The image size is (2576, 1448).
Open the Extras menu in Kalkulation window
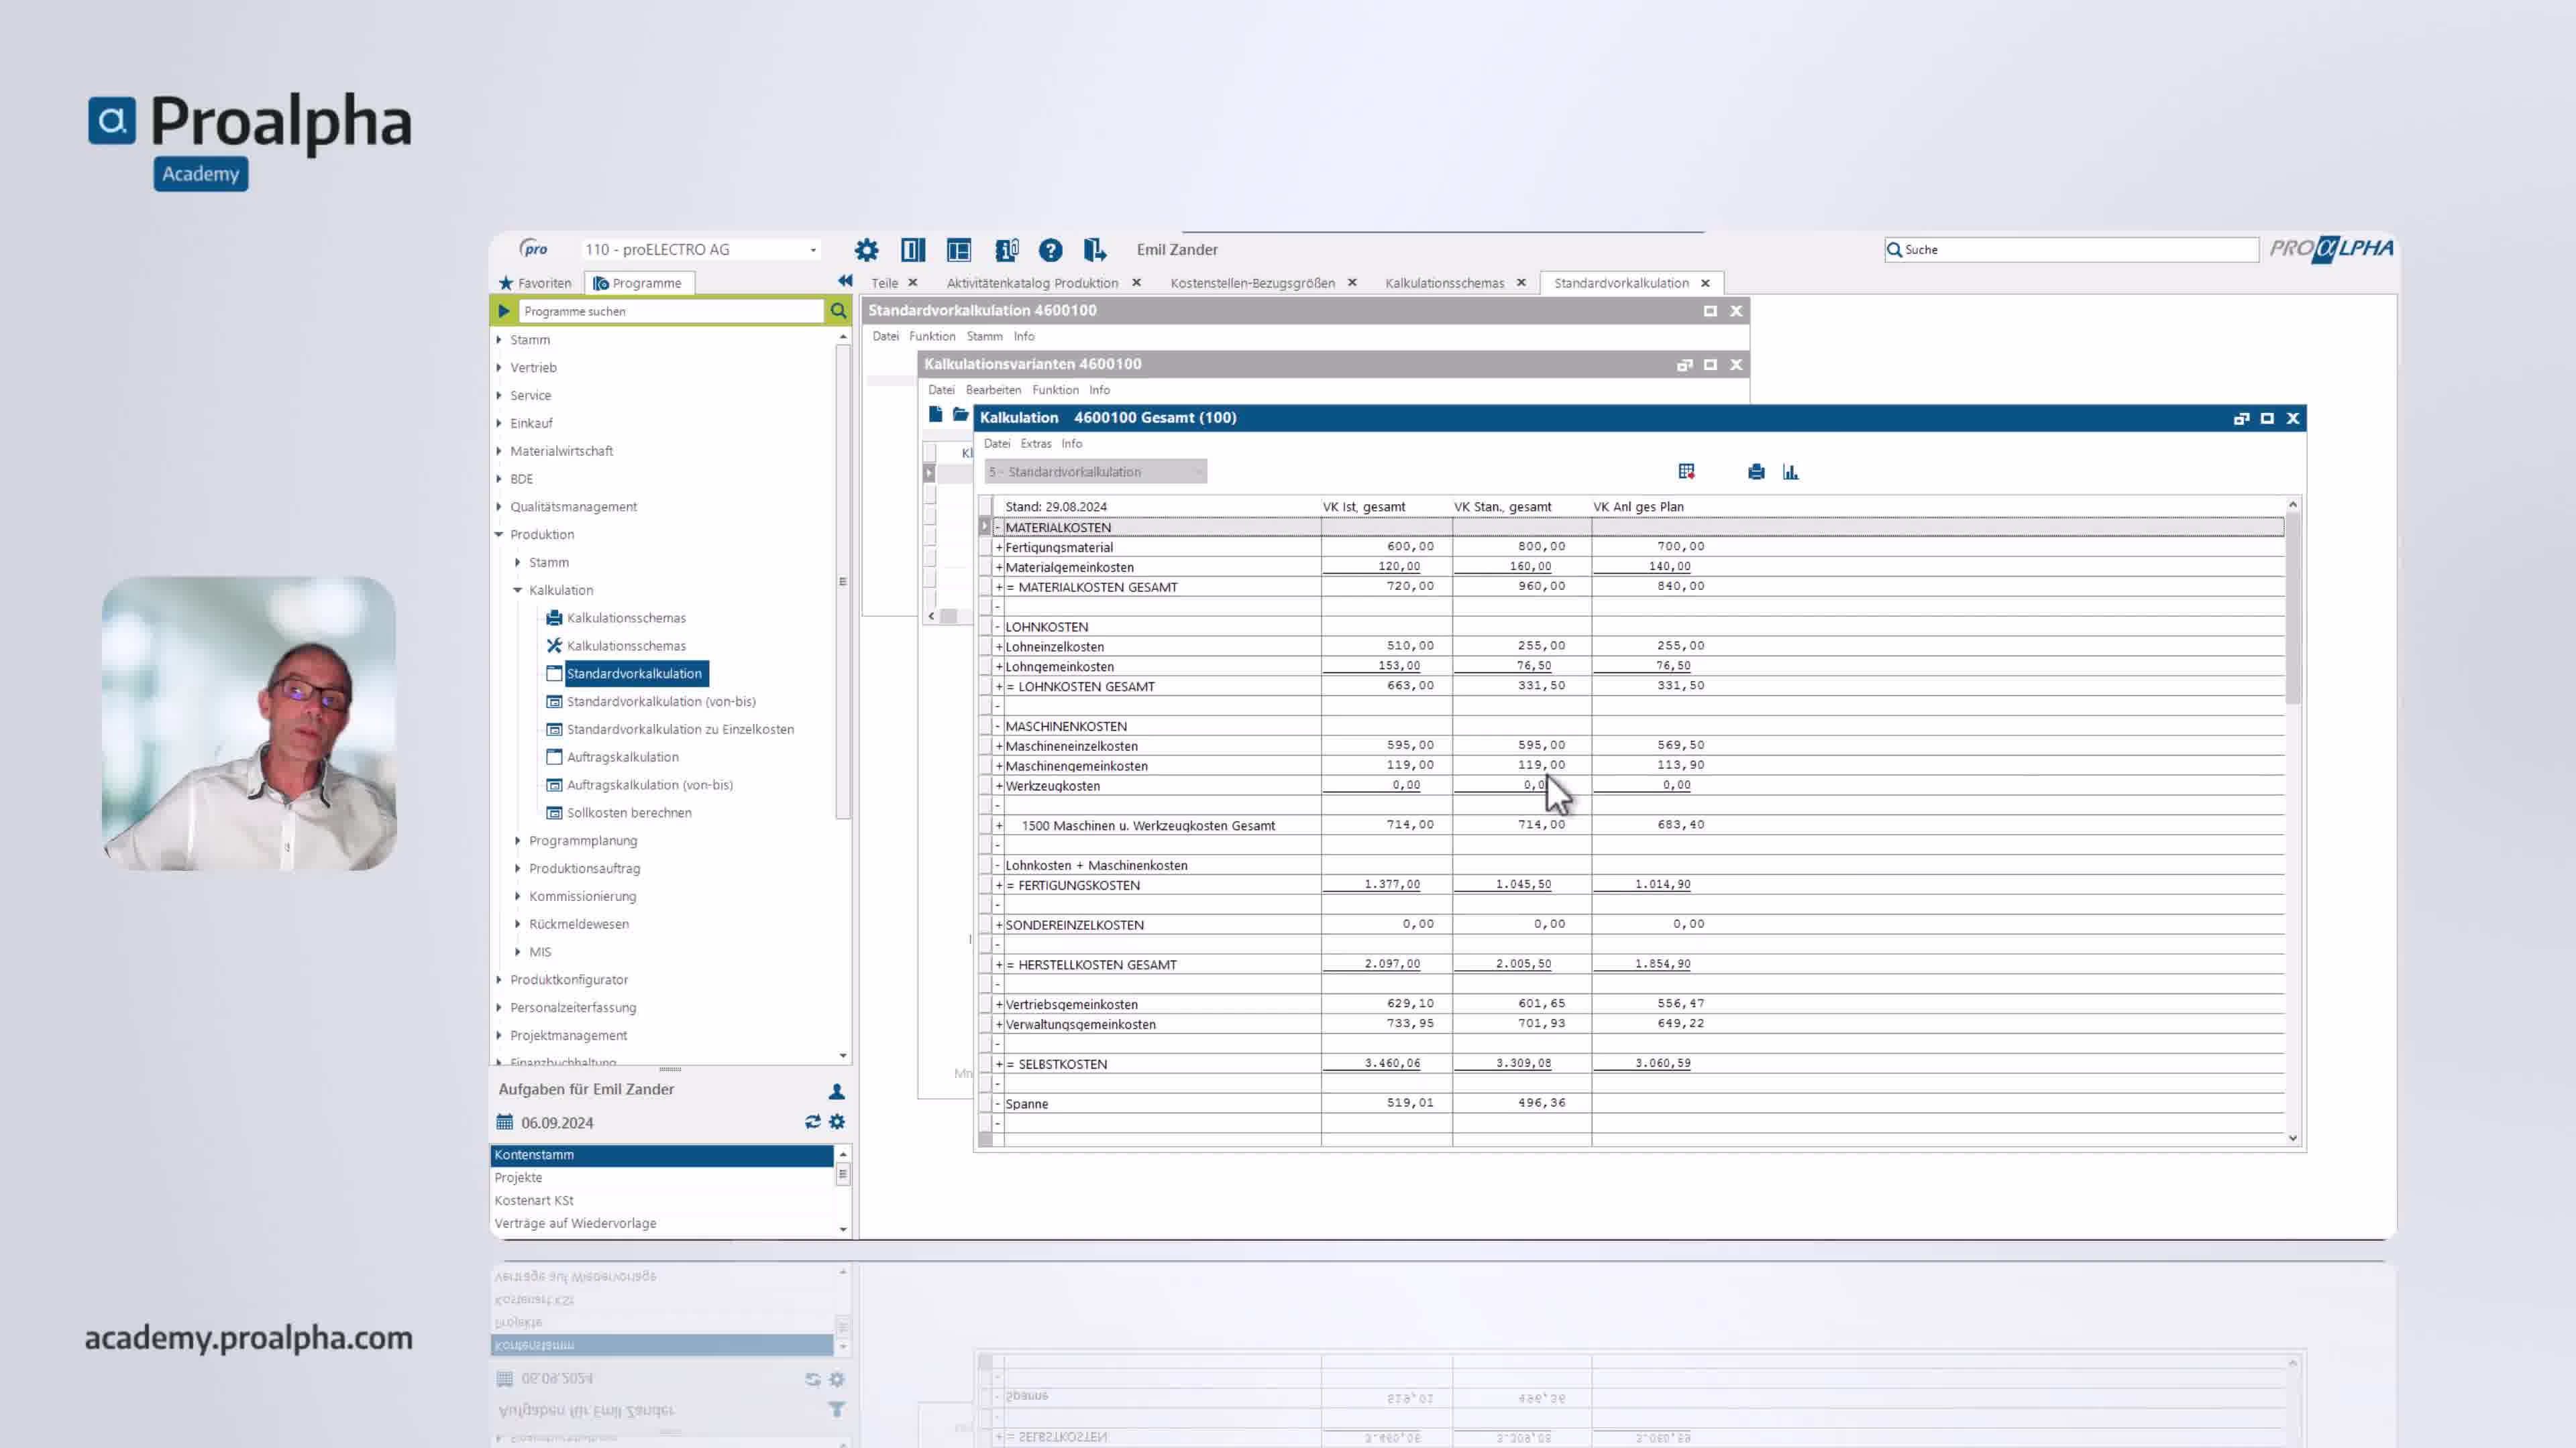[x=1035, y=444]
